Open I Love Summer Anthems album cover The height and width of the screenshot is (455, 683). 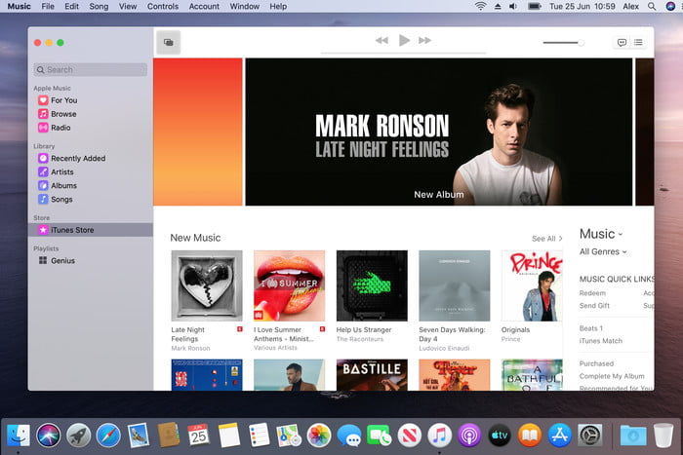click(289, 285)
